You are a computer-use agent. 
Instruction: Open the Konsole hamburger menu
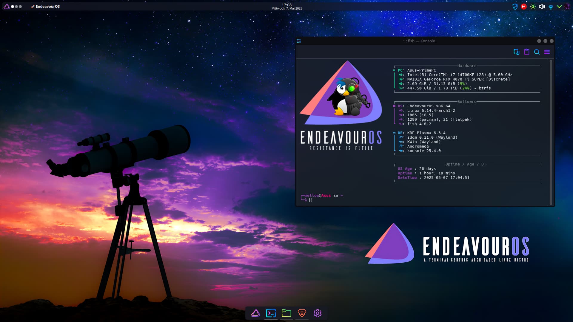click(547, 52)
